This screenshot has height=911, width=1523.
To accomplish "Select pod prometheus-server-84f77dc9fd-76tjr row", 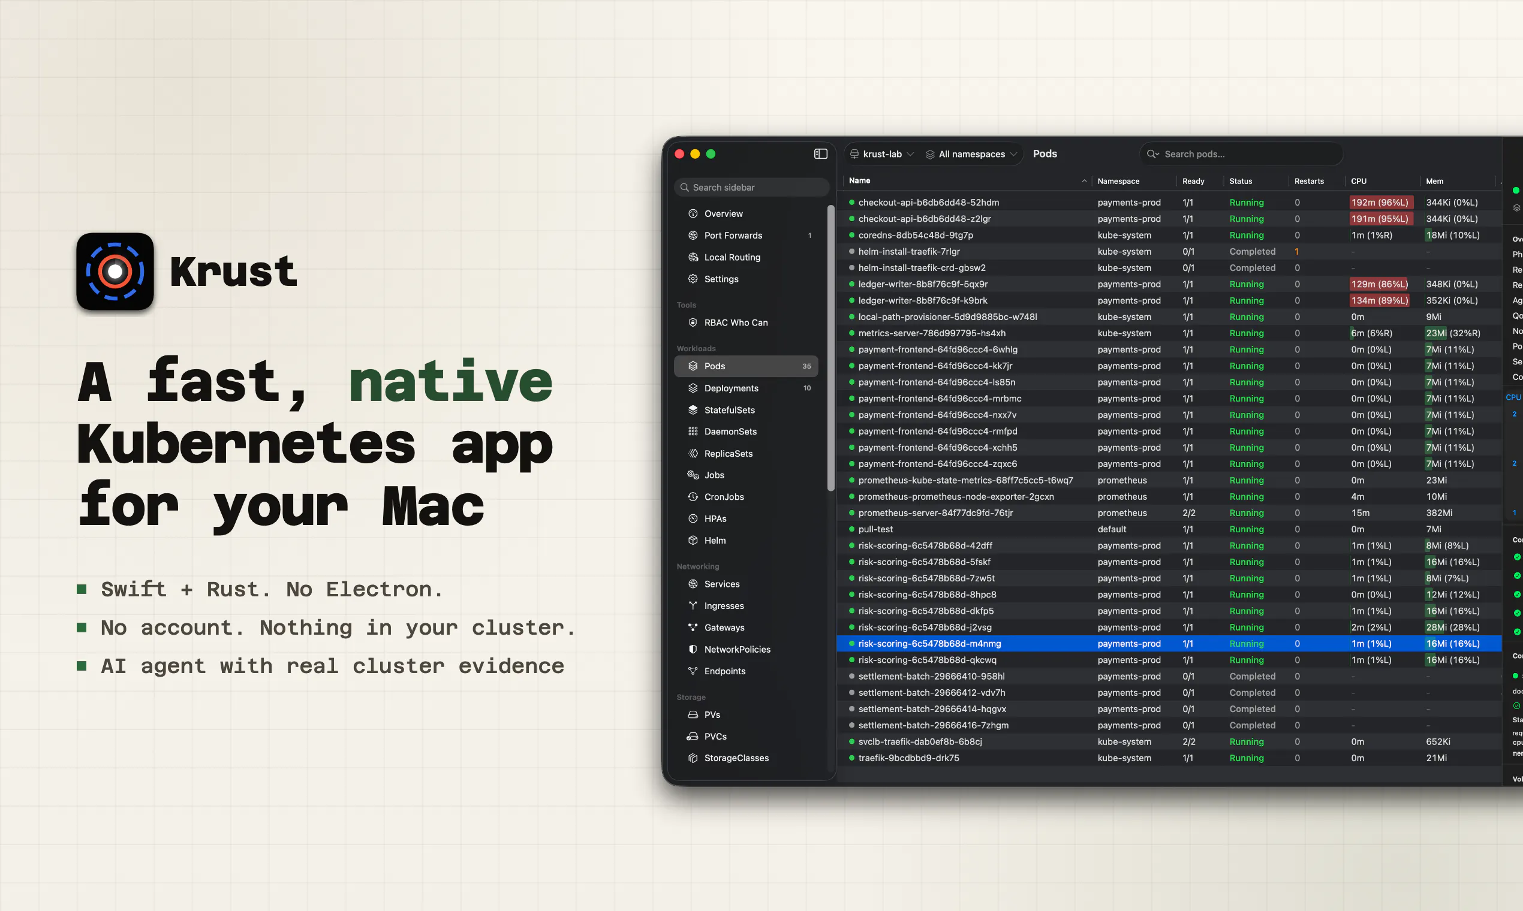I will [x=1169, y=513].
